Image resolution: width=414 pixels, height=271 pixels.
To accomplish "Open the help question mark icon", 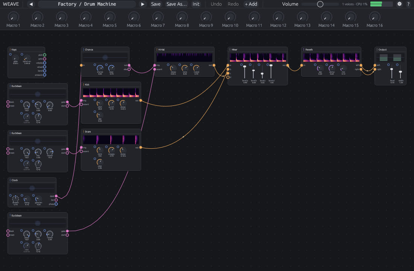I will click(408, 4).
